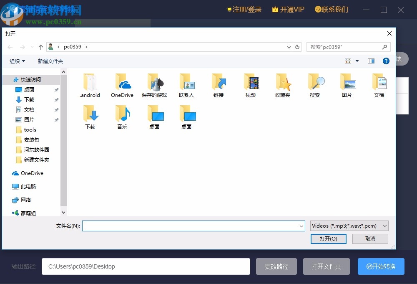
Task: Select the 文档 folder in file list
Action: [379, 86]
